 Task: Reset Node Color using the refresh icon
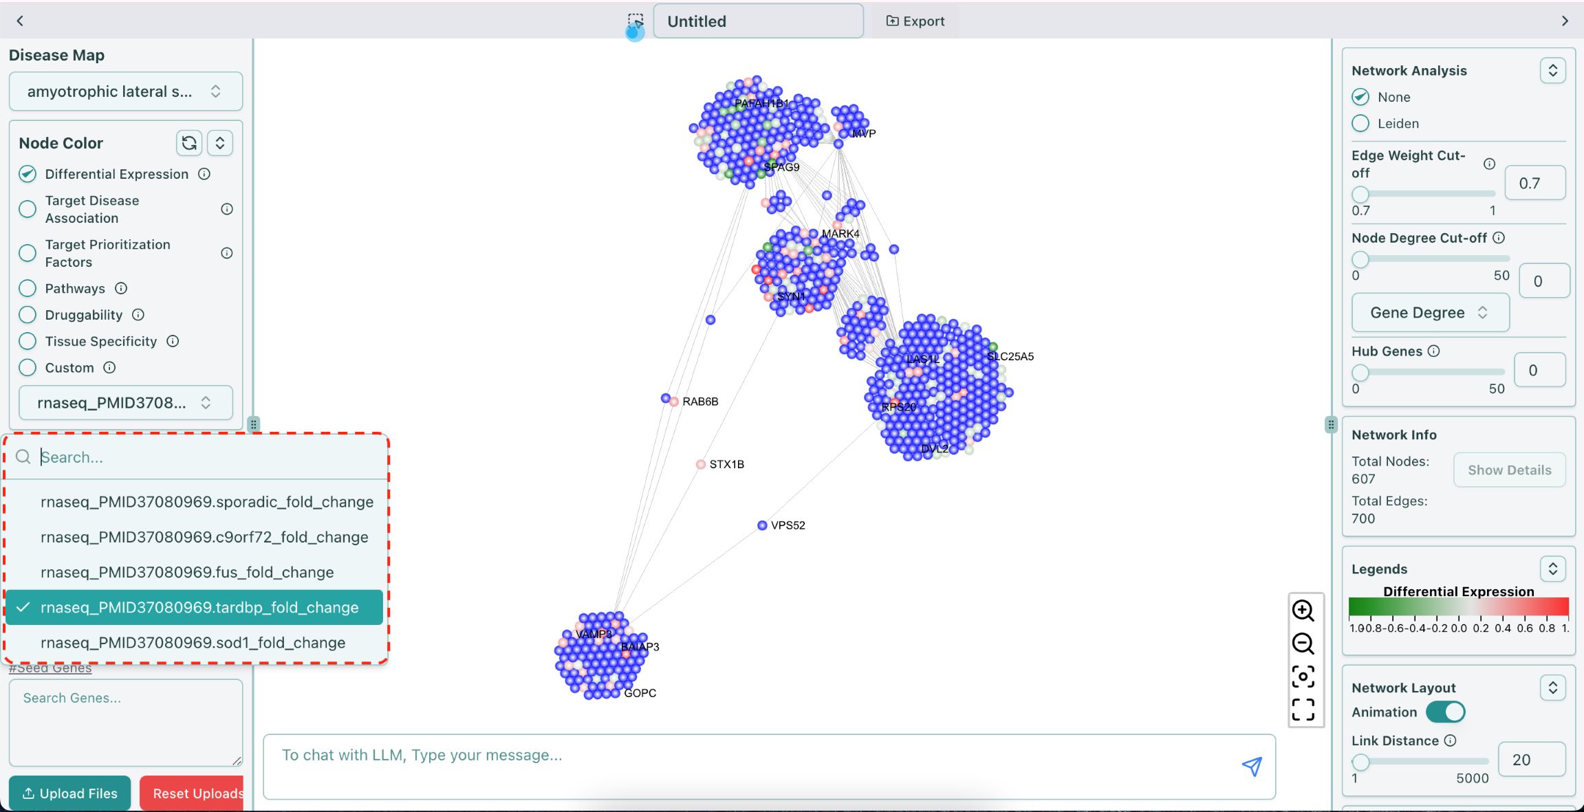click(188, 143)
